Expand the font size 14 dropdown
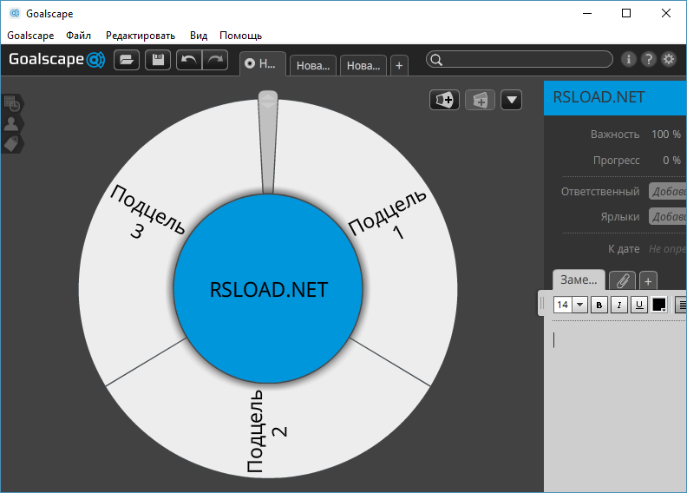The width and height of the screenshot is (687, 493). (x=579, y=305)
